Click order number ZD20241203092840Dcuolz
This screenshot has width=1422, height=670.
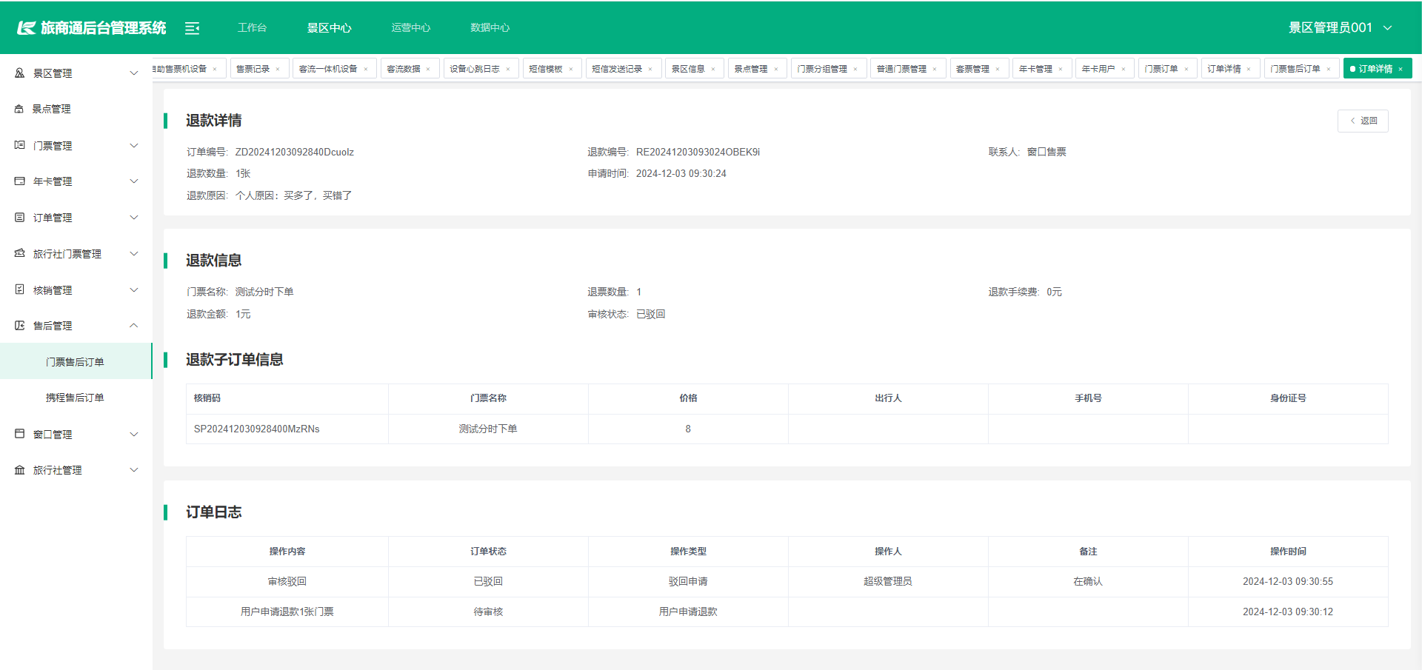(295, 152)
